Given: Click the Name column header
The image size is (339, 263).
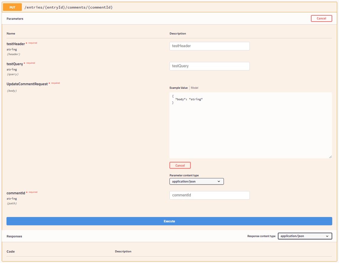Looking at the screenshot, I should 11,34.
